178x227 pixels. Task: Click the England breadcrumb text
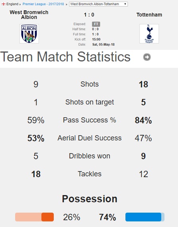pos(12,4)
